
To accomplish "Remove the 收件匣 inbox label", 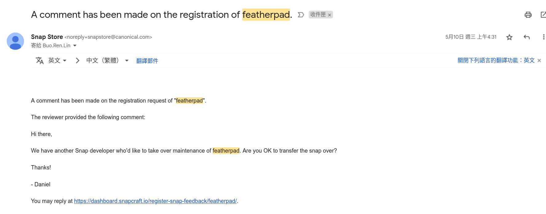I will [330, 15].
